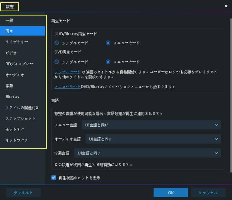The image size is (232, 200).
Task: Switch to the スナップショット category
Action: click(x=23, y=118)
